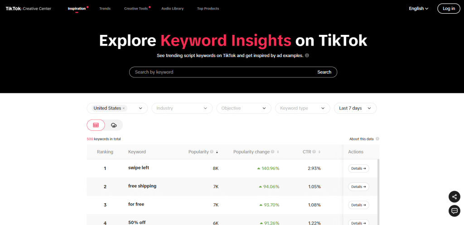Sort by Popularity arrow icon
This screenshot has height=225, width=464.
217,152
